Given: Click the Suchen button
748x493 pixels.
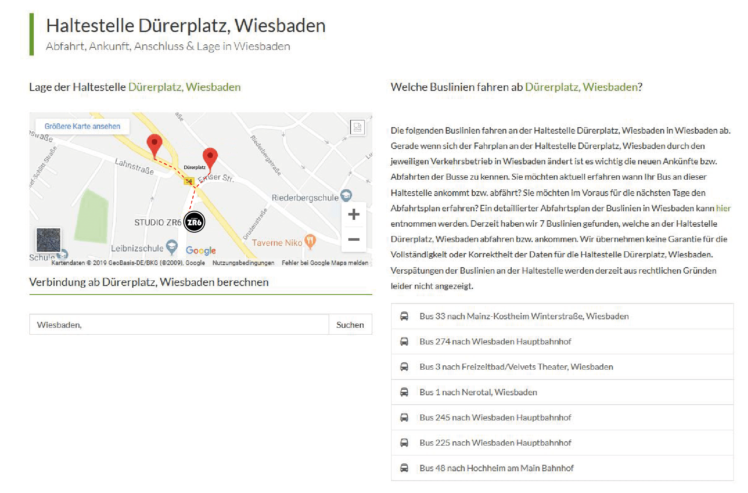Looking at the screenshot, I should 350,324.
